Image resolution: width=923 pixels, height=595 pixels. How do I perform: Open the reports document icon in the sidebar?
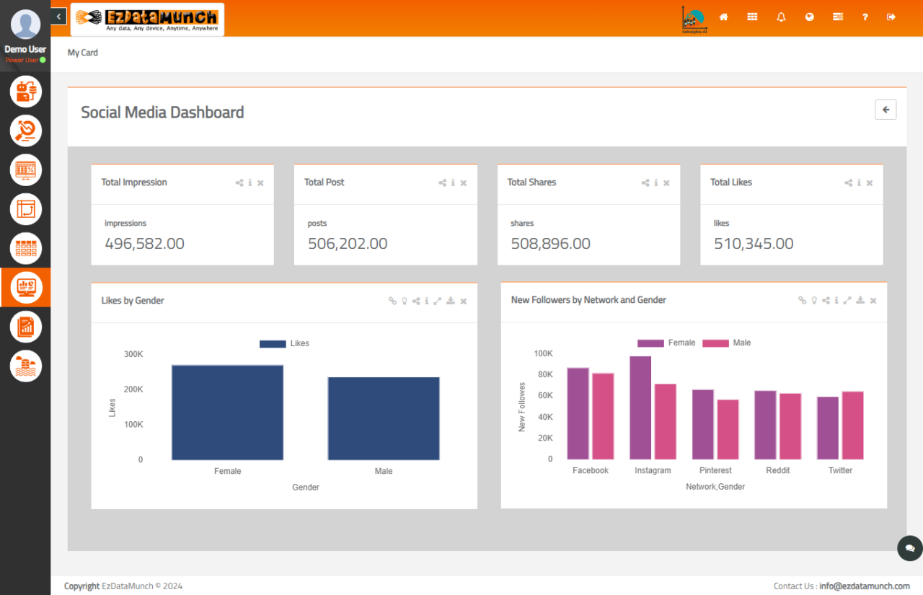(x=25, y=326)
